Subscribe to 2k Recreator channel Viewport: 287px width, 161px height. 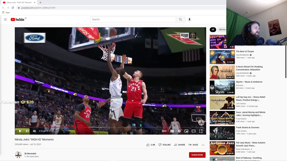[x=197, y=155]
